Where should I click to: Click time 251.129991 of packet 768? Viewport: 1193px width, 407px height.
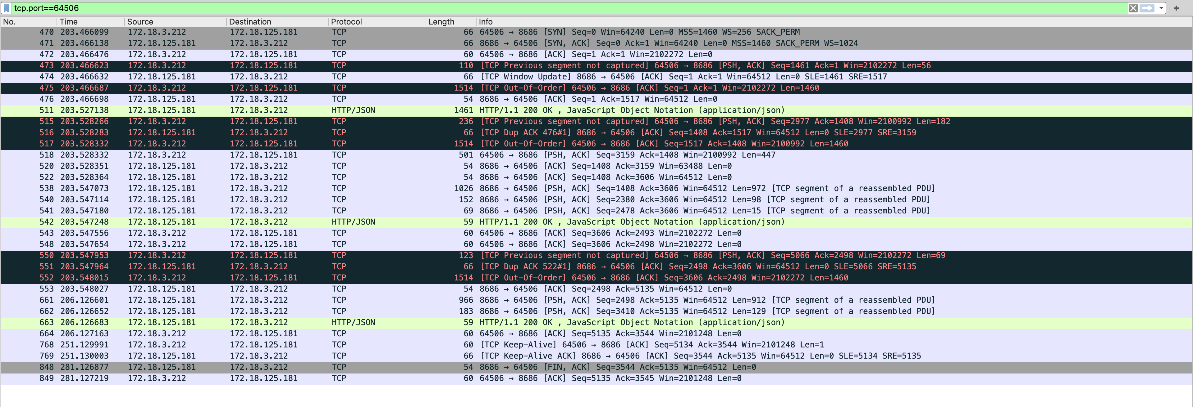click(84, 345)
